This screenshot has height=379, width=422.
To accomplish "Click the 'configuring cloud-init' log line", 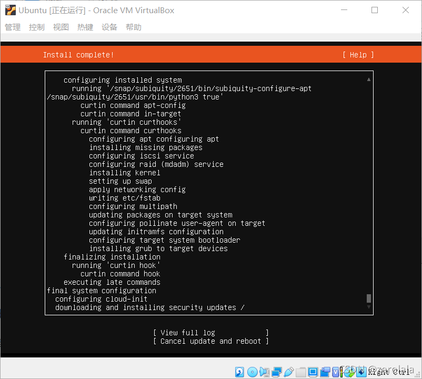I will coord(101,299).
